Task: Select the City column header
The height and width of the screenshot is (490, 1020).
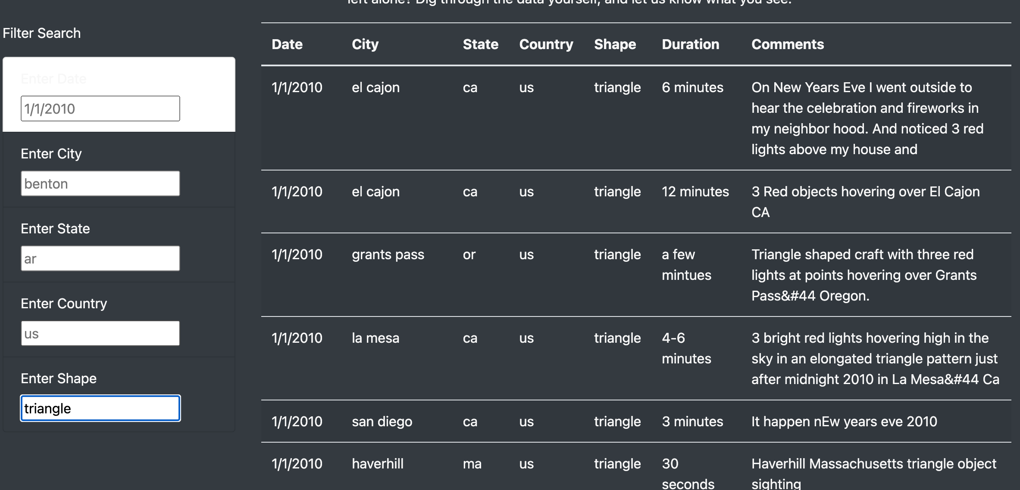Action: point(365,44)
